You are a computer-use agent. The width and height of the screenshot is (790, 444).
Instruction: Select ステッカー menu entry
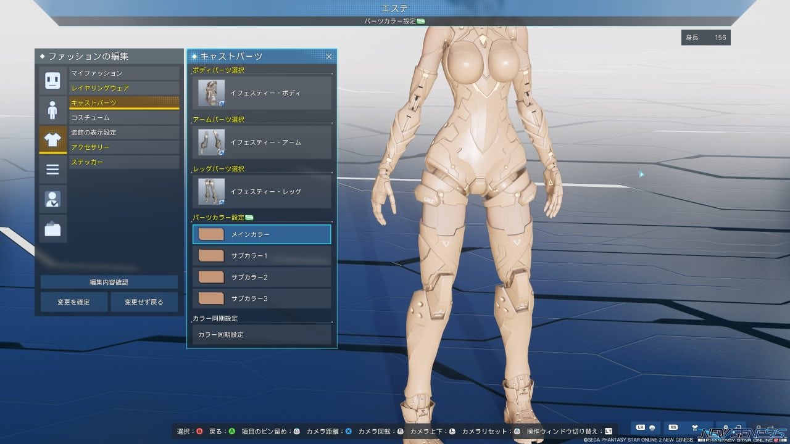pyautogui.click(x=124, y=162)
